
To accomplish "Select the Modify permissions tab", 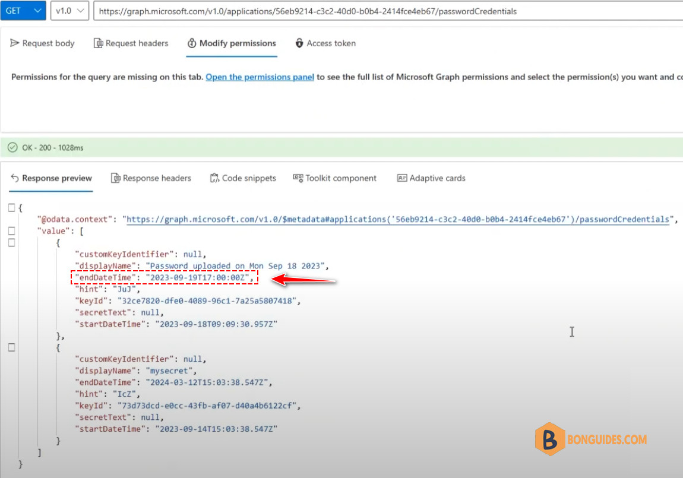I will click(x=232, y=43).
